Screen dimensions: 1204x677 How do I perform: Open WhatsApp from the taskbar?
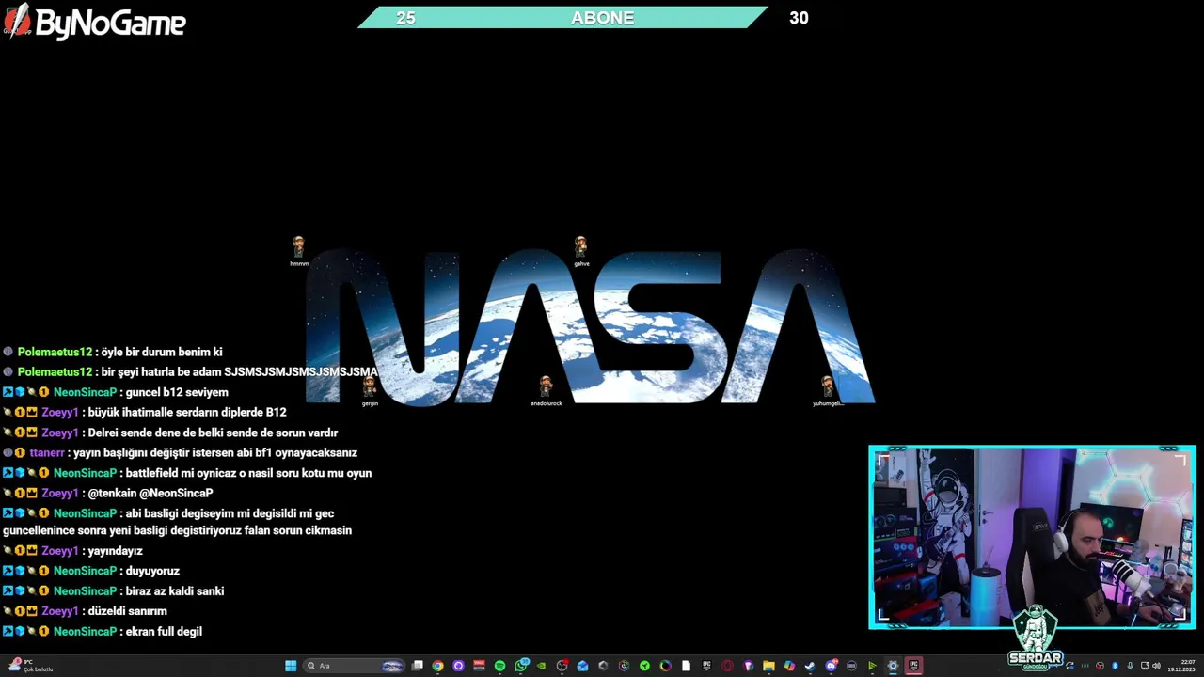point(521,666)
